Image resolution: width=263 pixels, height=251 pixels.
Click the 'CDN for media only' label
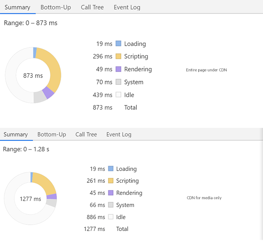click(x=204, y=198)
